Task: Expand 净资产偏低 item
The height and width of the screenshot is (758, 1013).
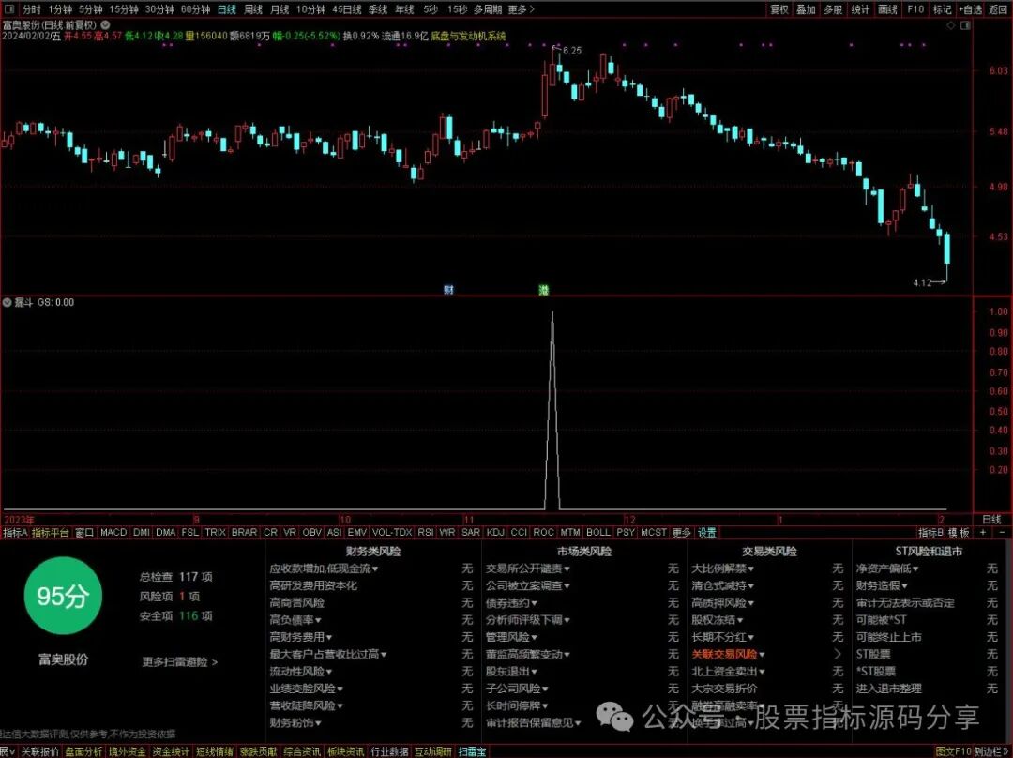Action: point(887,568)
